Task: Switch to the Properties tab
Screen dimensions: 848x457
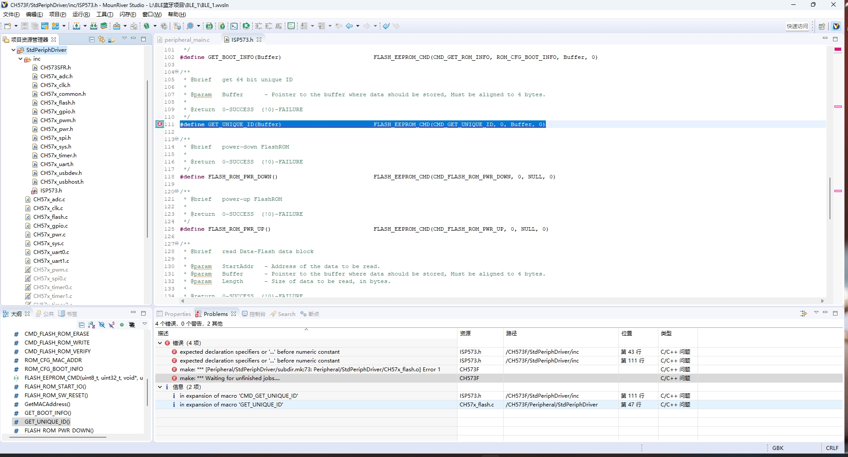Action: click(x=174, y=314)
